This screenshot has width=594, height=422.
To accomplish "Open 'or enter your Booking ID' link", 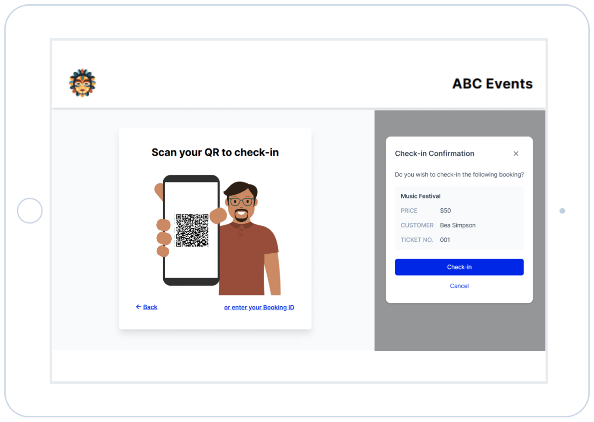I will (x=259, y=307).
